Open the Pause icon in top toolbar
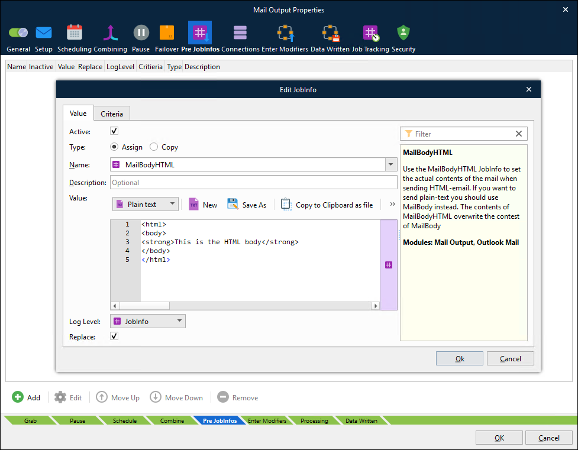Viewport: 578px width, 450px height. [141, 33]
